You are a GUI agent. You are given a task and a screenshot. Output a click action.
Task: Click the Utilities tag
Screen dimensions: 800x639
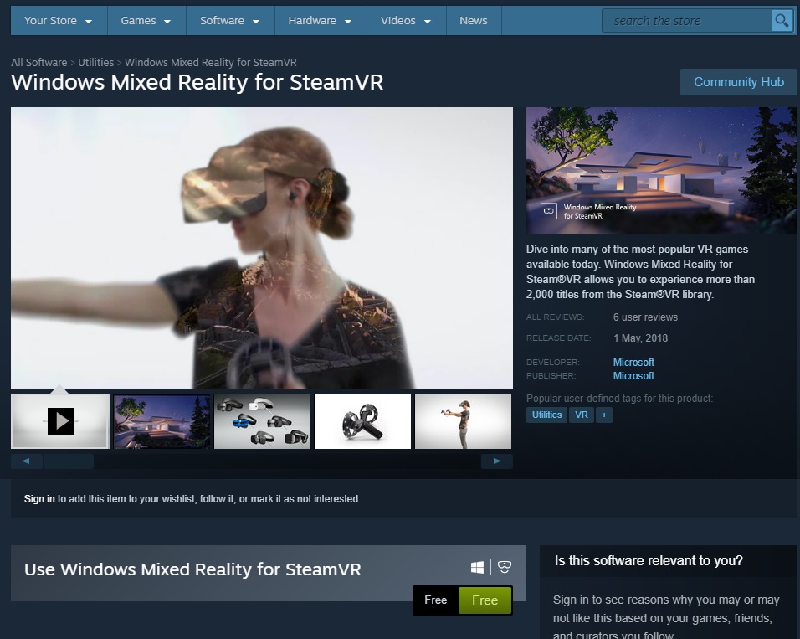click(x=546, y=415)
